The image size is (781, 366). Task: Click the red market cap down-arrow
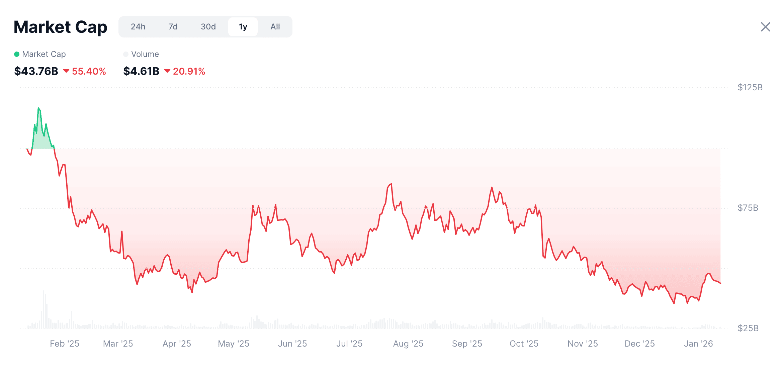(x=66, y=71)
